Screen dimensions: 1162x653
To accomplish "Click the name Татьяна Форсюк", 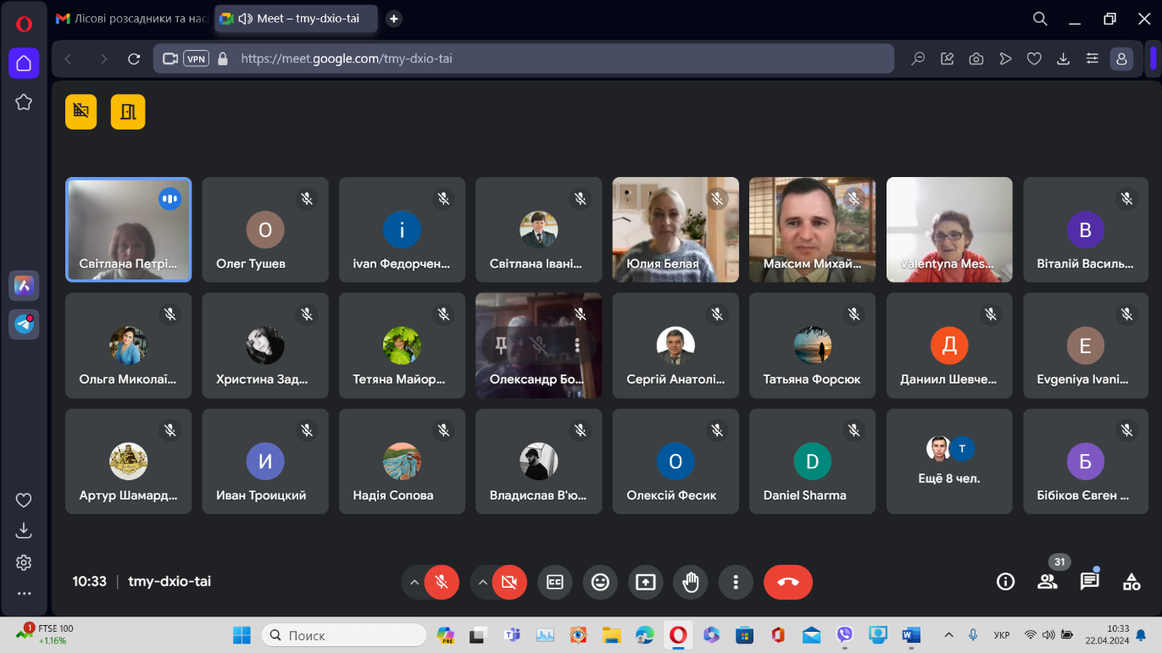I will tap(811, 379).
